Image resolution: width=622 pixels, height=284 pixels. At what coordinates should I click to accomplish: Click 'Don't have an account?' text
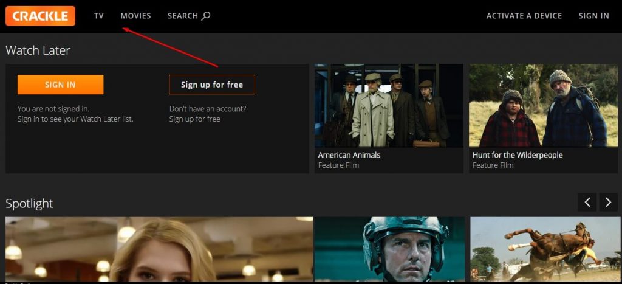(x=208, y=109)
